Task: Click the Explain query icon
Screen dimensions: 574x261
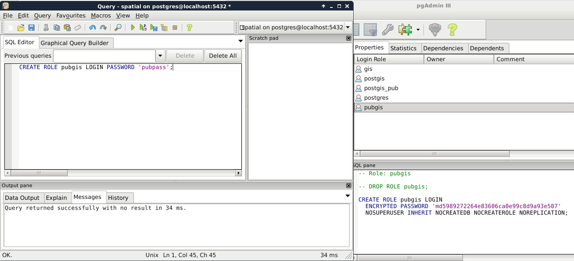Action: (164, 28)
